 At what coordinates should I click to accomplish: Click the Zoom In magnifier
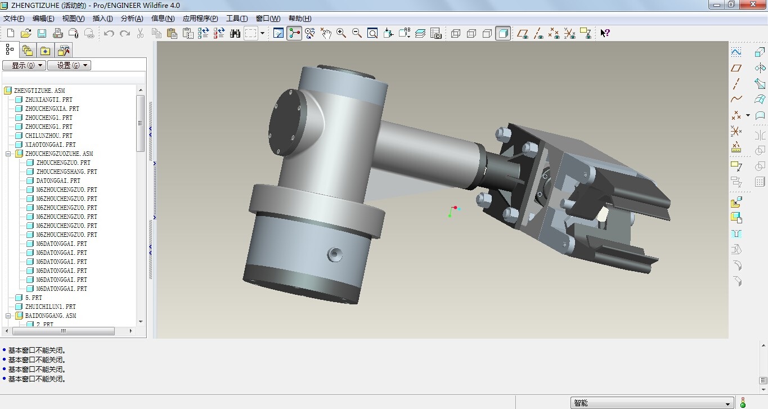(x=341, y=34)
